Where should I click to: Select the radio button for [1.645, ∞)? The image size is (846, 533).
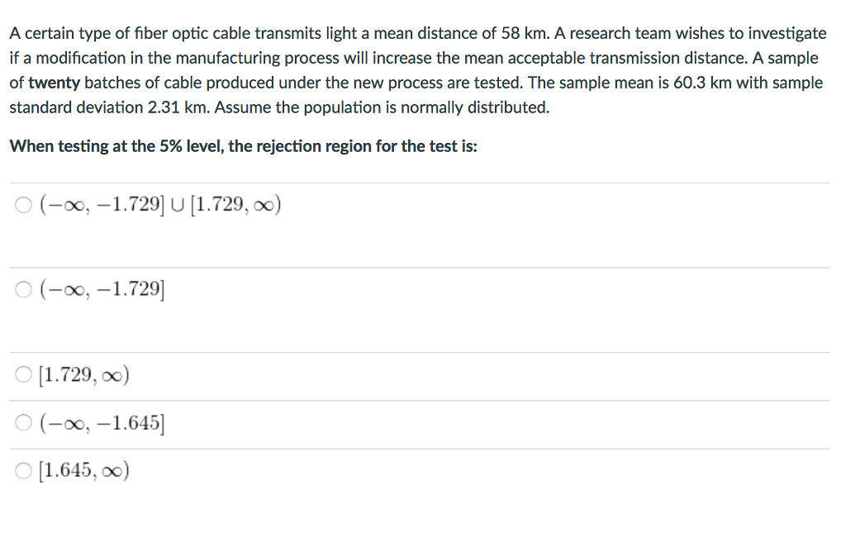tap(23, 469)
